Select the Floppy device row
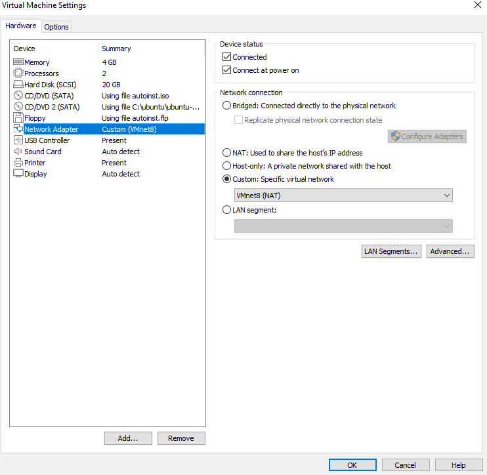The width and height of the screenshot is (487, 475). [109, 118]
